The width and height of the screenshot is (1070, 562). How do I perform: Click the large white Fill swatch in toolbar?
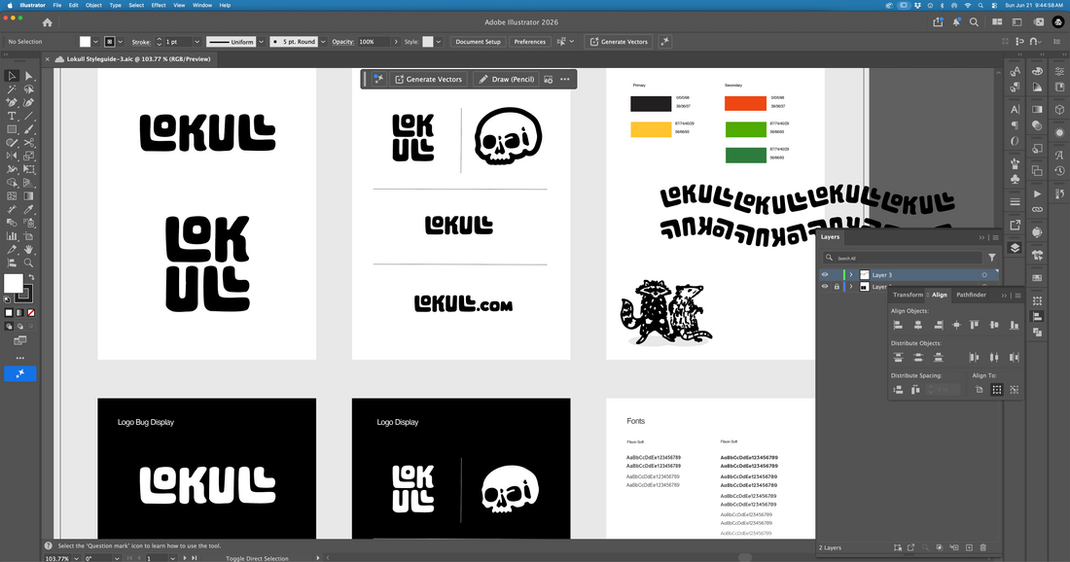click(x=13, y=283)
